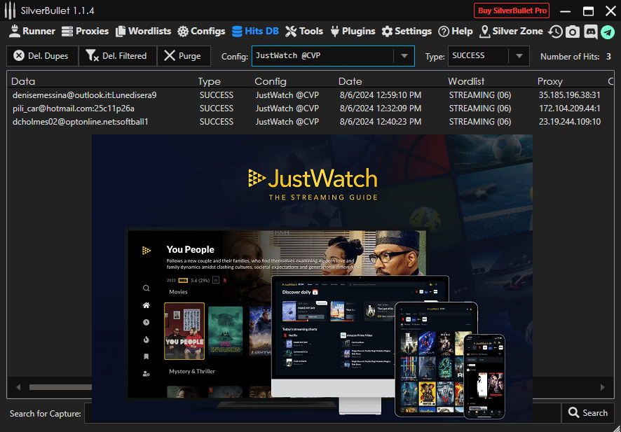Expand the Type dropdown arrow
Image resolution: width=621 pixels, height=432 pixels.
(x=519, y=56)
